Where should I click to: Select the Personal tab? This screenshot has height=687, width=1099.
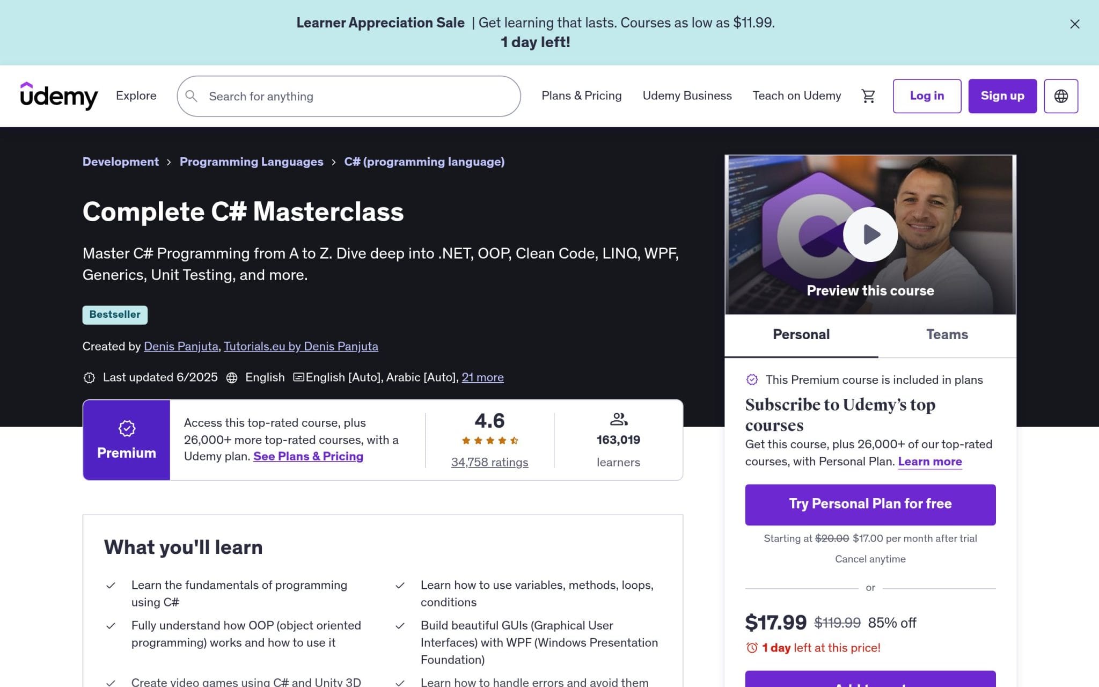click(x=801, y=335)
